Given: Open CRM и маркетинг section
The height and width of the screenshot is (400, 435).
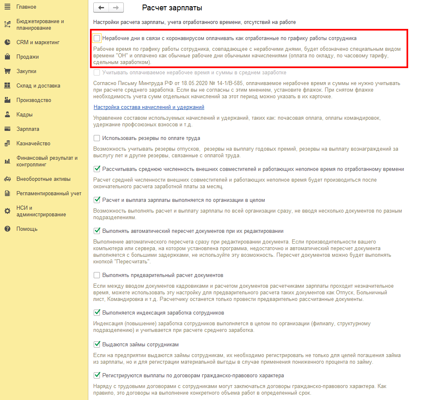Looking at the screenshot, I should [38, 42].
